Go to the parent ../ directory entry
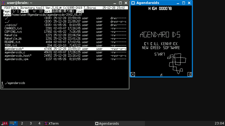 [7, 22]
